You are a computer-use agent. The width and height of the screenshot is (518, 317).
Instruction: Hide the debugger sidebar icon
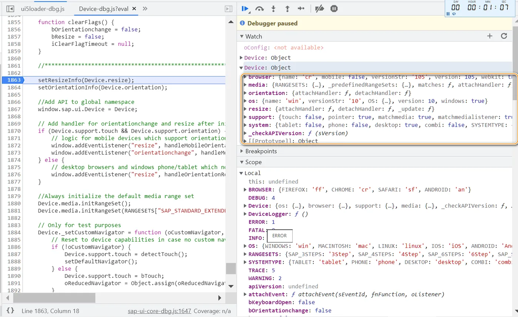point(229,8)
